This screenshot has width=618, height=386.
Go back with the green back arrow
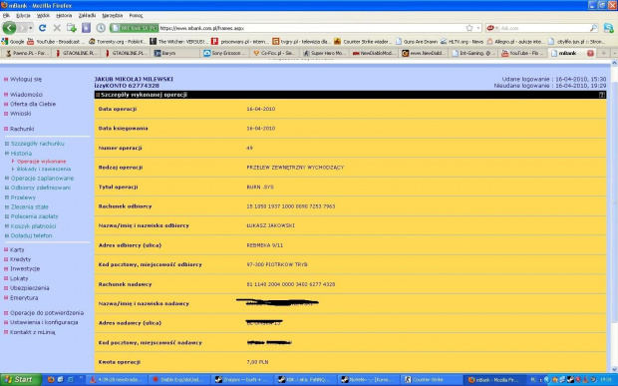(x=9, y=28)
